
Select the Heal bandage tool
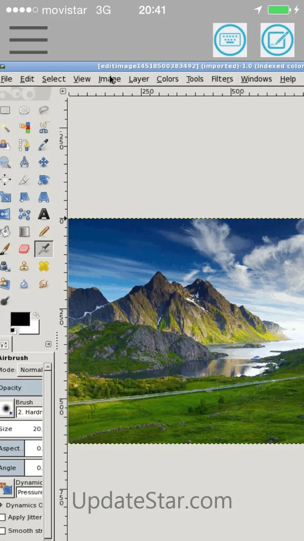(x=44, y=266)
